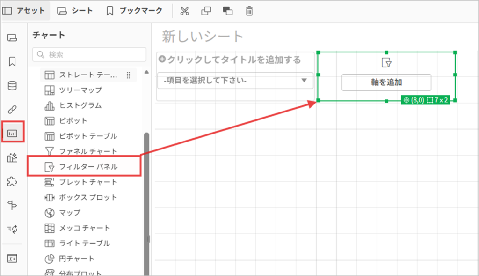This screenshot has width=479, height=276.
Task: Select ピボット テーブル in the chart list
Action: click(88, 136)
